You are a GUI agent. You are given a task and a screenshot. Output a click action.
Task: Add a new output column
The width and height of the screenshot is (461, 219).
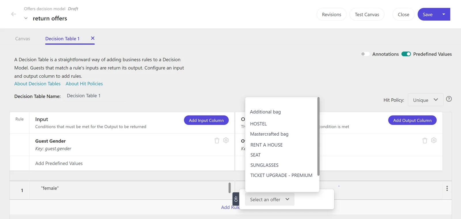coord(412,120)
